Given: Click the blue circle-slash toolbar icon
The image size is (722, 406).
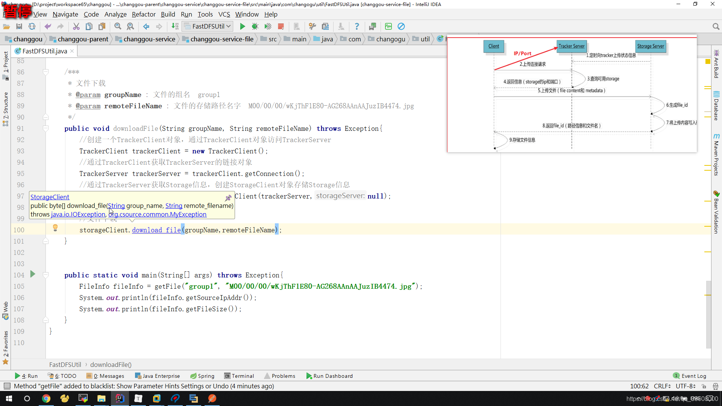Looking at the screenshot, I should coord(401,26).
